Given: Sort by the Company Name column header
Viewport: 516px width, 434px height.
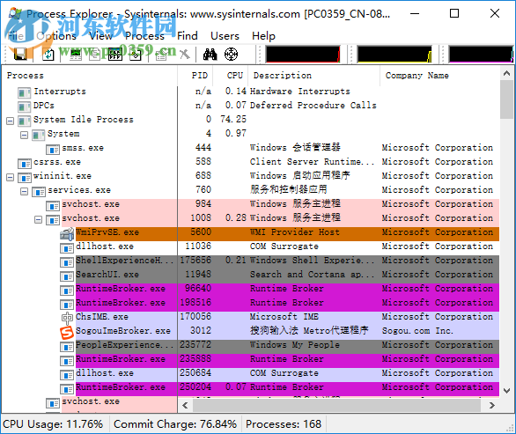Looking at the screenshot, I should click(439, 76).
